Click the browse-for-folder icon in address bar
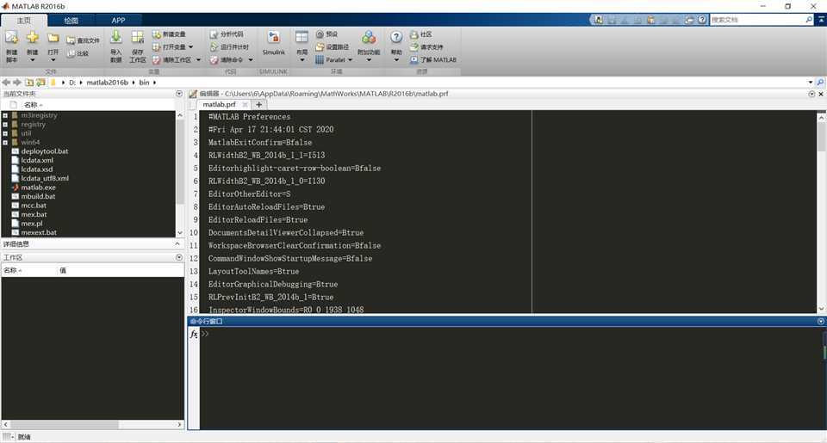The width and height of the screenshot is (827, 443). (x=40, y=83)
